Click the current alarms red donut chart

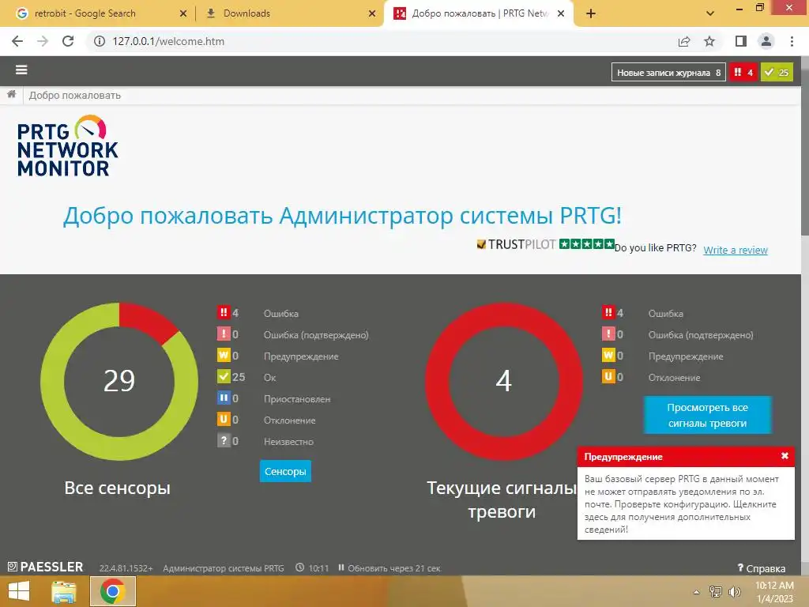point(504,381)
